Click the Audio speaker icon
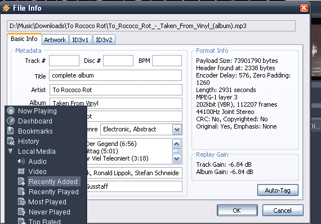Screen dimensions: 321x224 click(21, 161)
